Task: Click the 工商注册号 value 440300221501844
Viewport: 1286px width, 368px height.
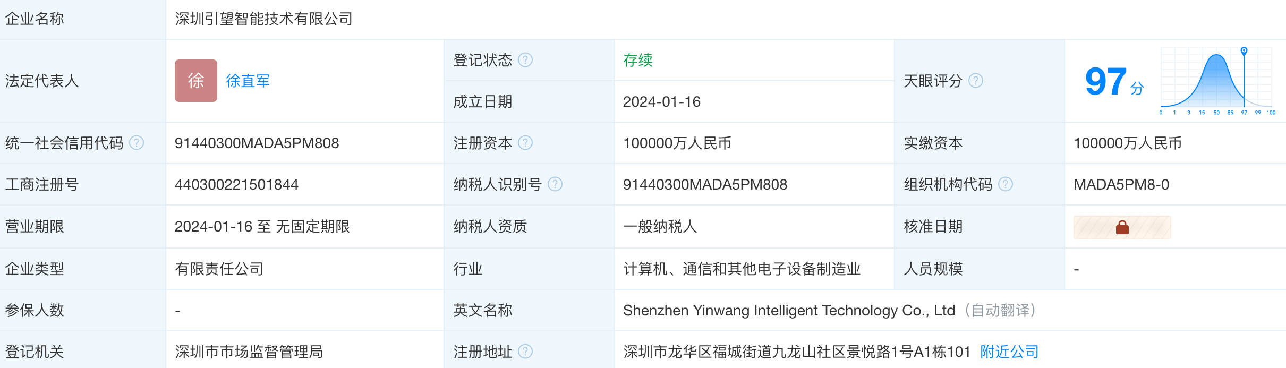Action: pyautogui.click(x=236, y=184)
